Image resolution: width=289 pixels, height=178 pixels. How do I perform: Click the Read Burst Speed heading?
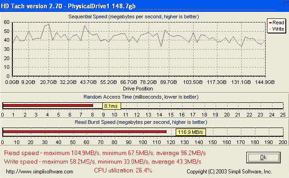(x=141, y=122)
